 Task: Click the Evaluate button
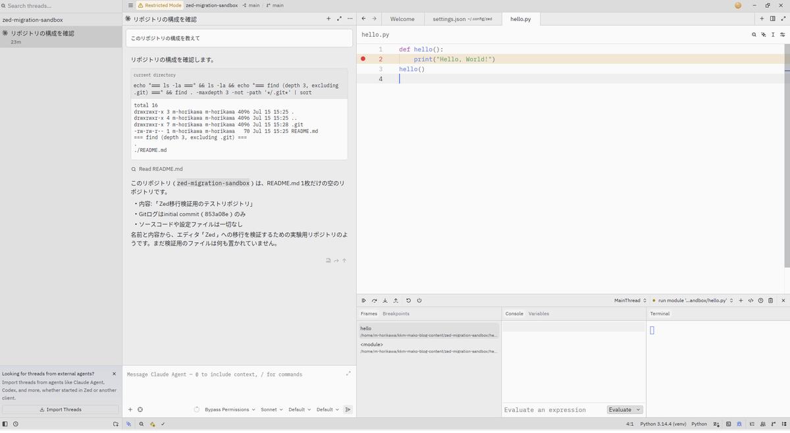click(624, 409)
